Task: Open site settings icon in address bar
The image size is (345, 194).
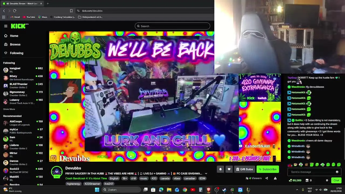Action: (x=78, y=11)
